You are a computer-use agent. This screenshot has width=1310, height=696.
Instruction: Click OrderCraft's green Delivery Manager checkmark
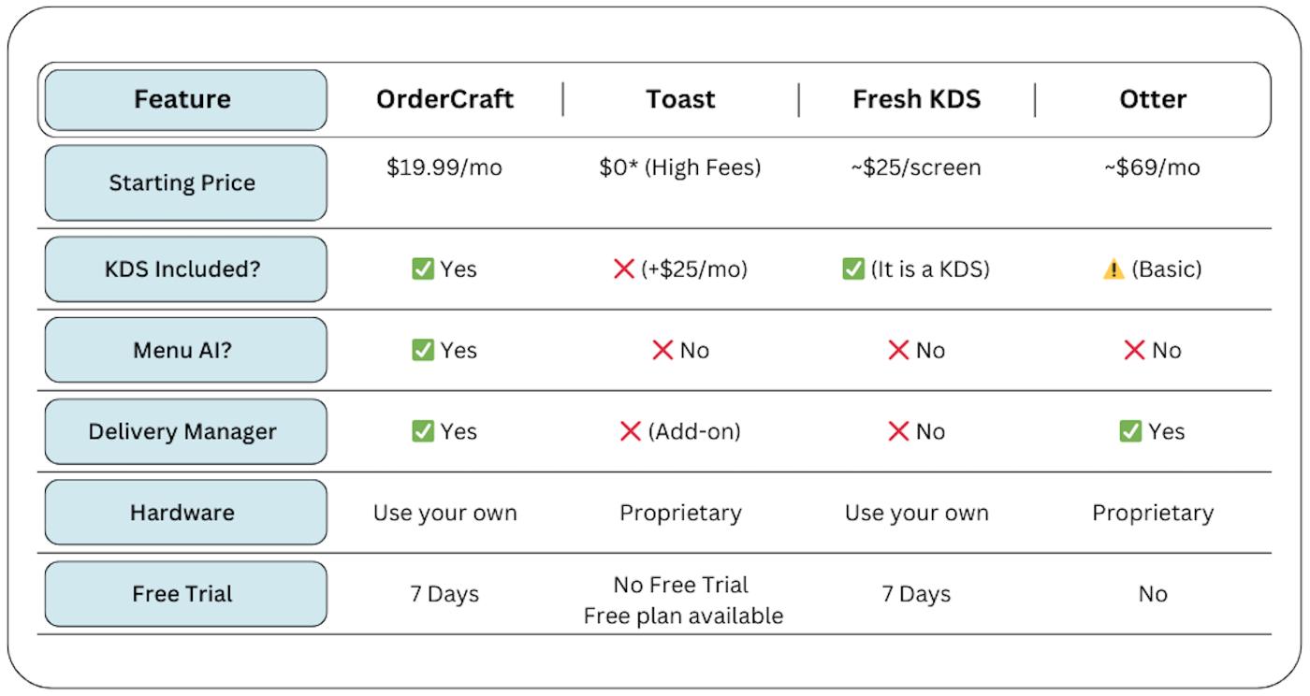coord(423,431)
